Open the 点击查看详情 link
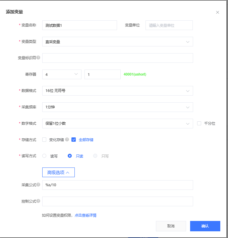Screen dimensions: 228x238 85,215
